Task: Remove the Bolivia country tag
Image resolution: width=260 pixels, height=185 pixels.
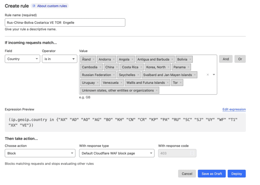Action: tap(190, 60)
